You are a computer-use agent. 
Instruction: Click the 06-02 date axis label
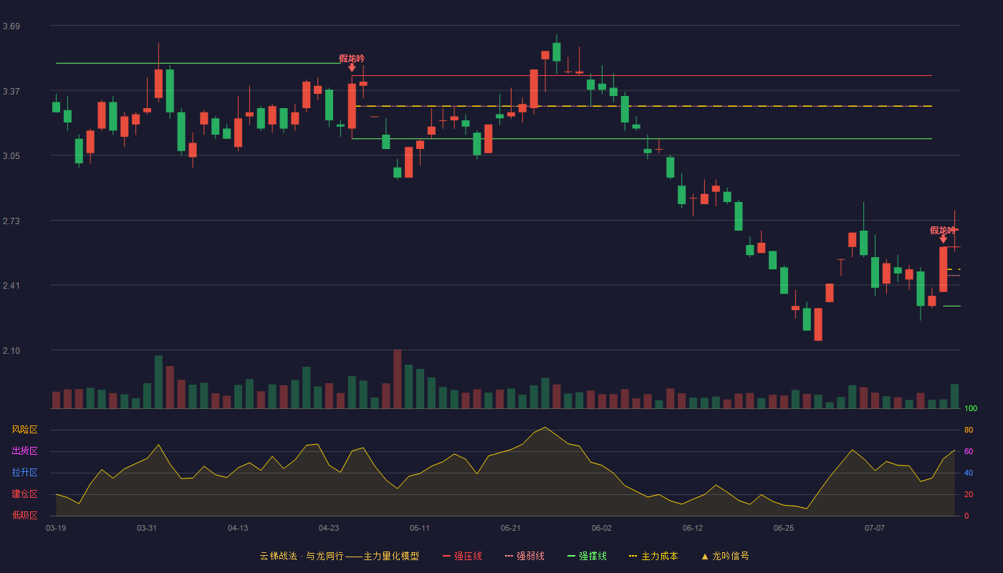pyautogui.click(x=602, y=529)
